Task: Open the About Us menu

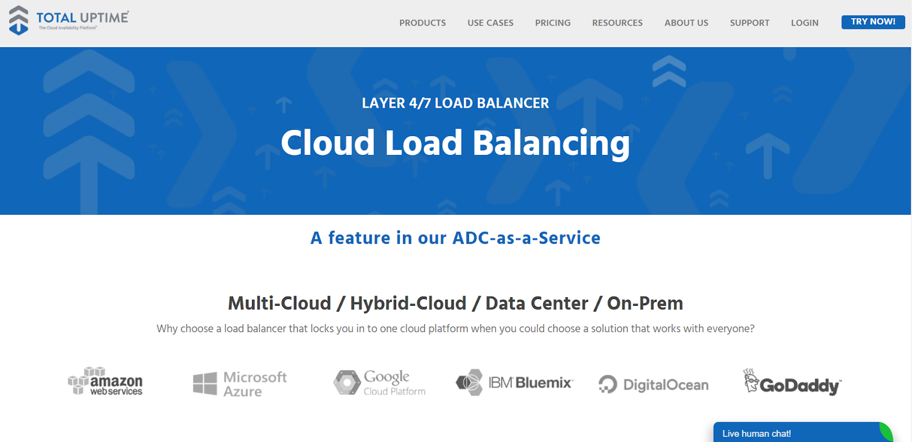Action: point(686,23)
